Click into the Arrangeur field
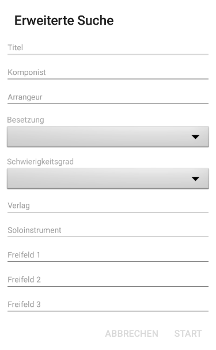216x350 pixels. pyautogui.click(x=108, y=97)
